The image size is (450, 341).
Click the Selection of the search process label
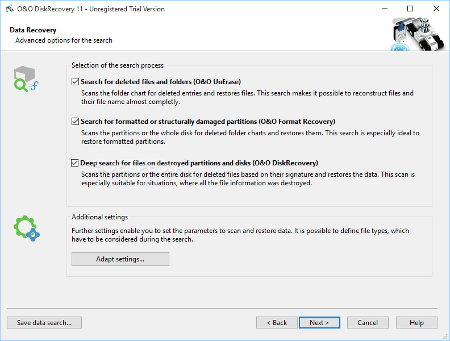point(117,65)
